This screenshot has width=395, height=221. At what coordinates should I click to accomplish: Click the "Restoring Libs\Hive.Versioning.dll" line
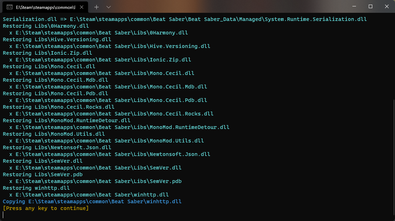57,39
